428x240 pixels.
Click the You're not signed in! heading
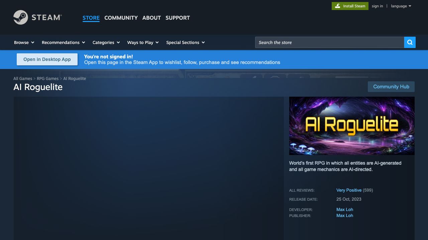pyautogui.click(x=108, y=57)
